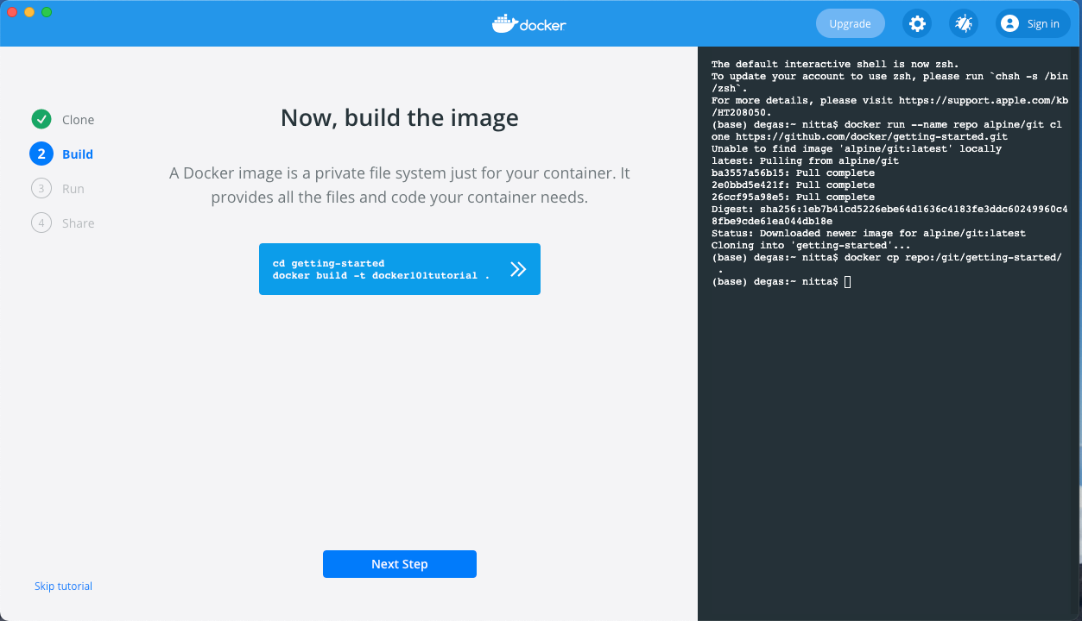The width and height of the screenshot is (1082, 621).
Task: Click the Skip tutorial link
Action: (x=63, y=586)
